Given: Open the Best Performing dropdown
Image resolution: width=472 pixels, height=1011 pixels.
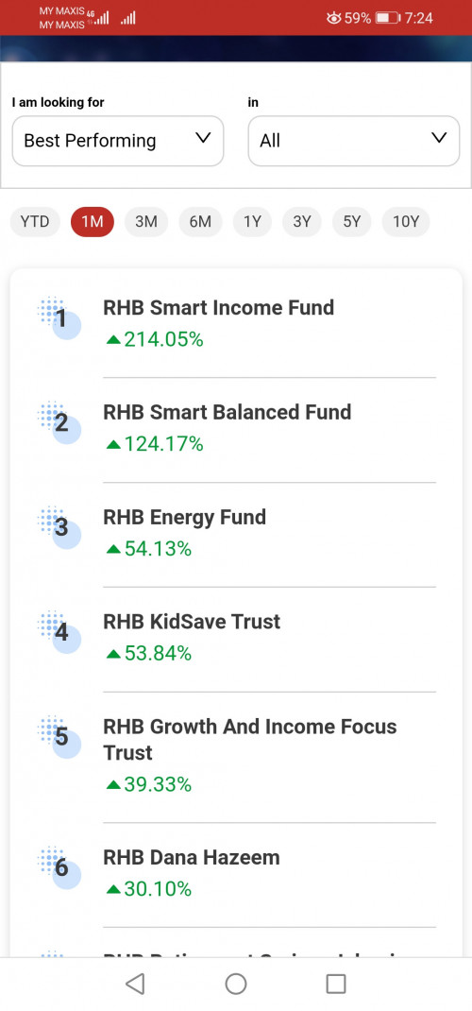Looking at the screenshot, I should coord(118,141).
